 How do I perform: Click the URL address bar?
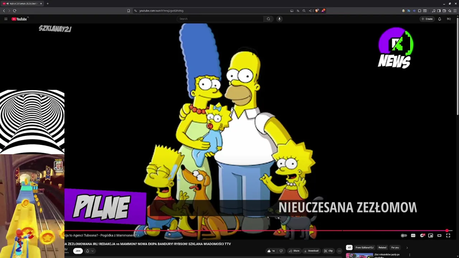(212, 11)
